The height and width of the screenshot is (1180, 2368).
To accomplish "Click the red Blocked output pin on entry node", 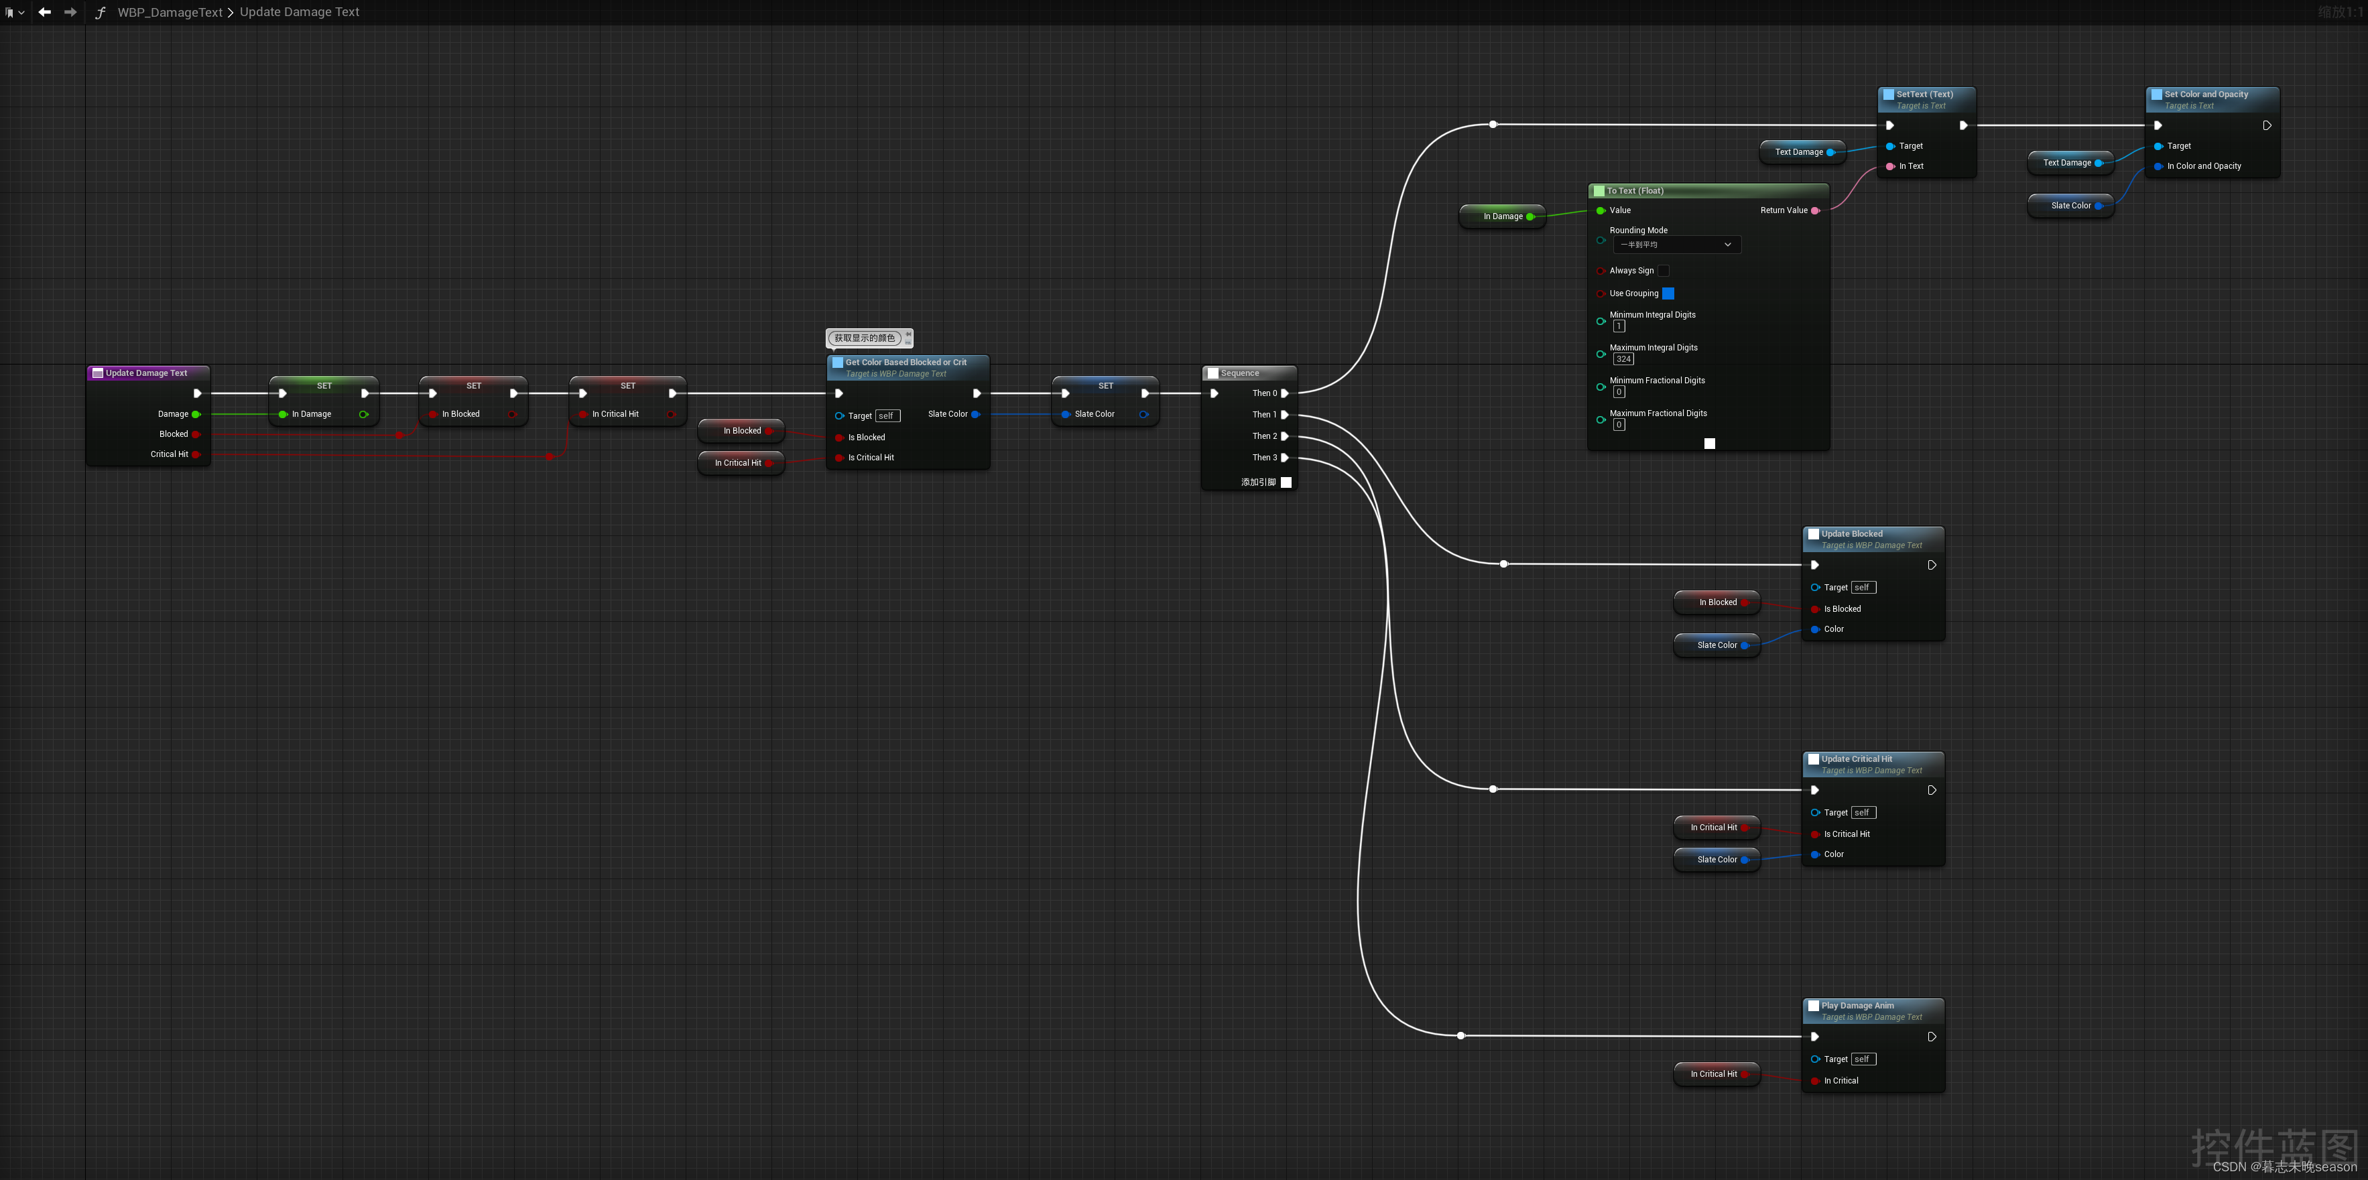I will 196,435.
